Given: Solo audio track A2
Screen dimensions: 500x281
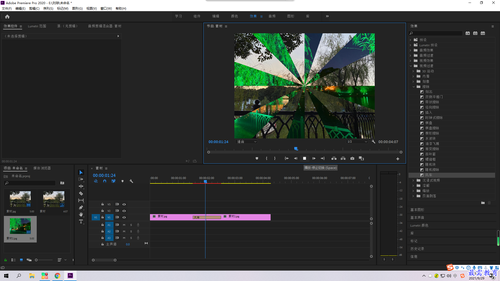Looking at the screenshot, I should click(x=131, y=231).
